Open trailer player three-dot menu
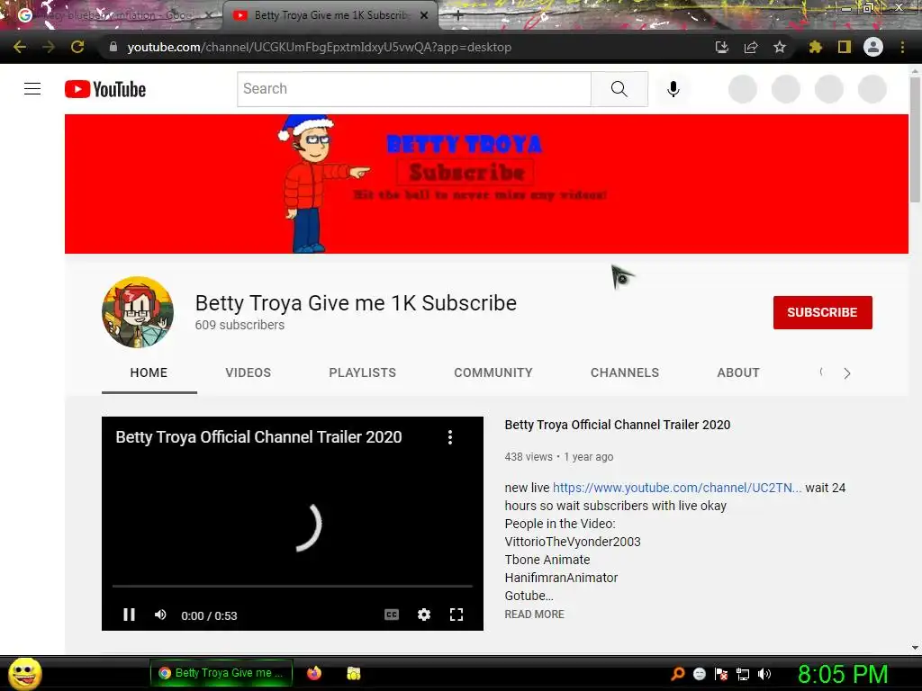922x691 pixels. [x=450, y=437]
